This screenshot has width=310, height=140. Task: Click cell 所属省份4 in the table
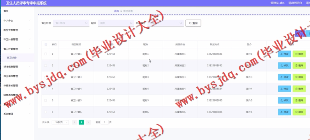(180, 89)
